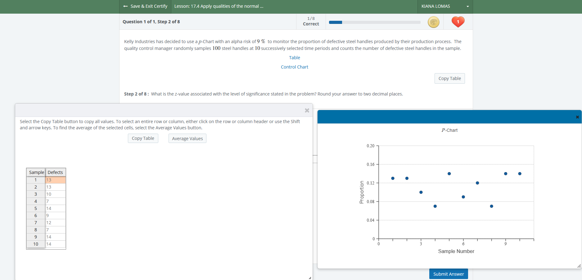Viewport: 582px width, 280px height.
Task: Click the back arrow next to Save & Exit Certify
Action: click(x=125, y=6)
